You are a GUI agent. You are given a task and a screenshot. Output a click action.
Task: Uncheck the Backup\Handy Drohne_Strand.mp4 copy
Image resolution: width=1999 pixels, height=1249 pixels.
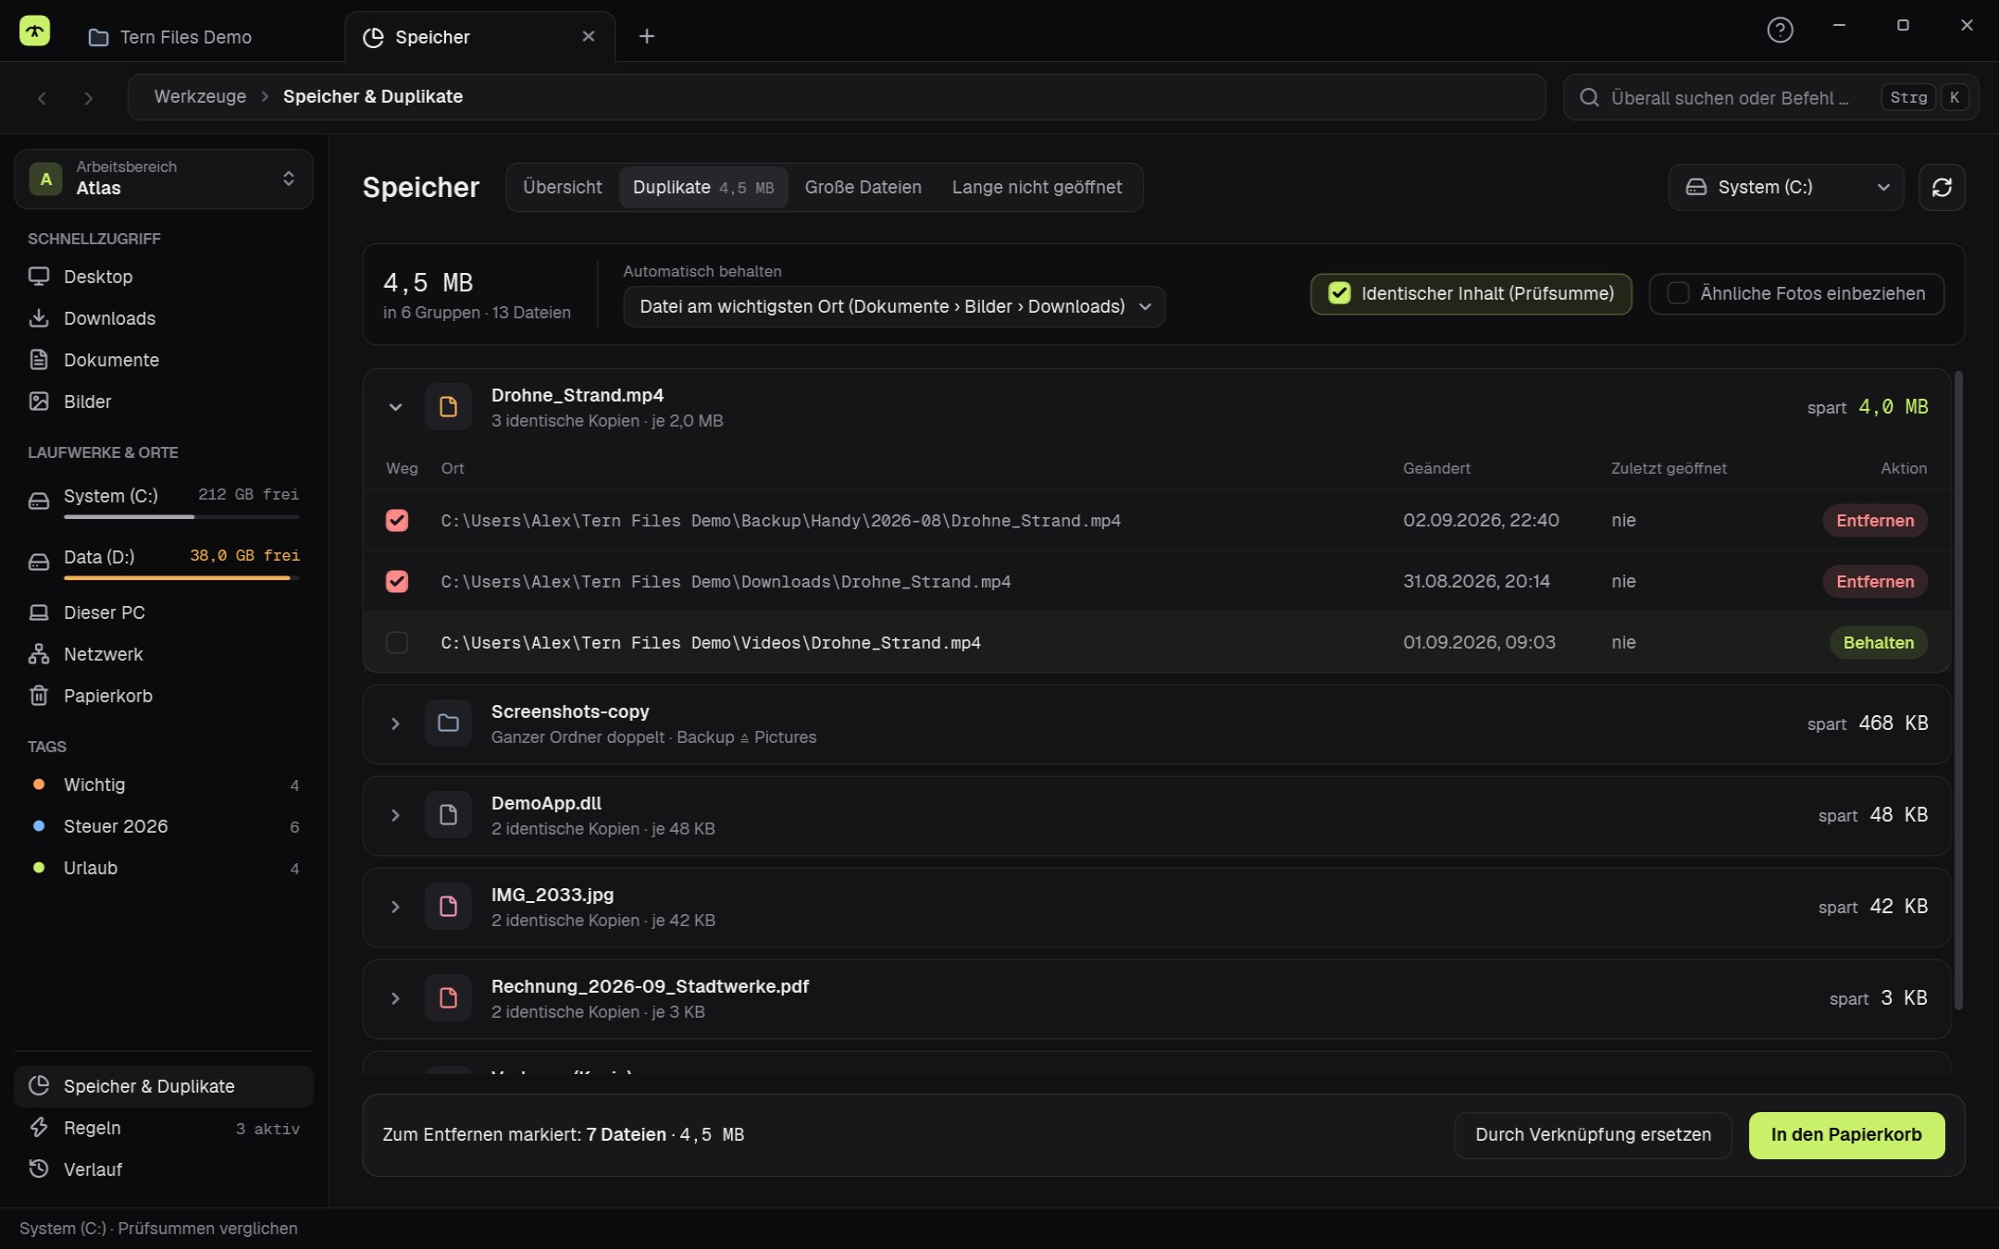(x=397, y=520)
